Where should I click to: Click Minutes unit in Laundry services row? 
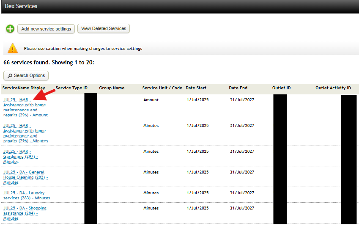pos(151,193)
